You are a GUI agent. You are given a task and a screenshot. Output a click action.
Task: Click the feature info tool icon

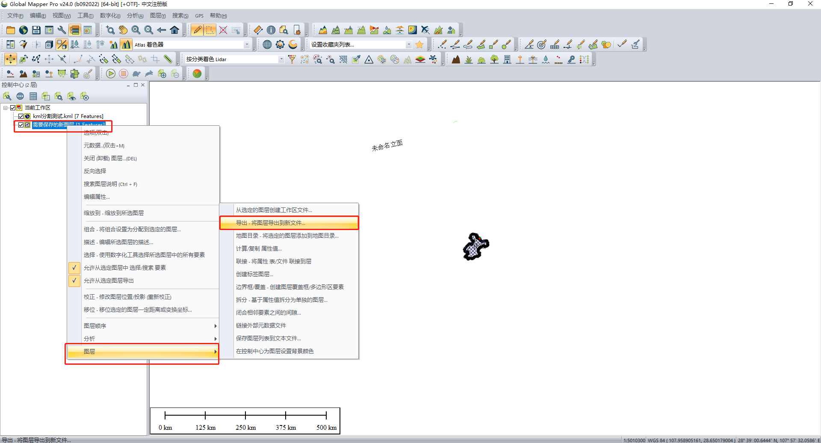(x=271, y=30)
